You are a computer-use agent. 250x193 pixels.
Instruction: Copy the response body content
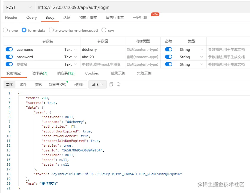tap(111, 84)
